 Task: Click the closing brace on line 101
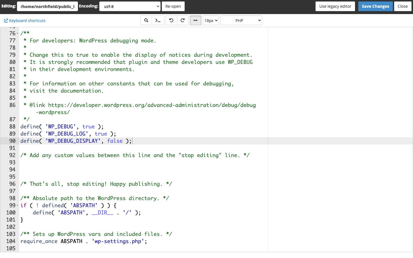tap(22, 220)
